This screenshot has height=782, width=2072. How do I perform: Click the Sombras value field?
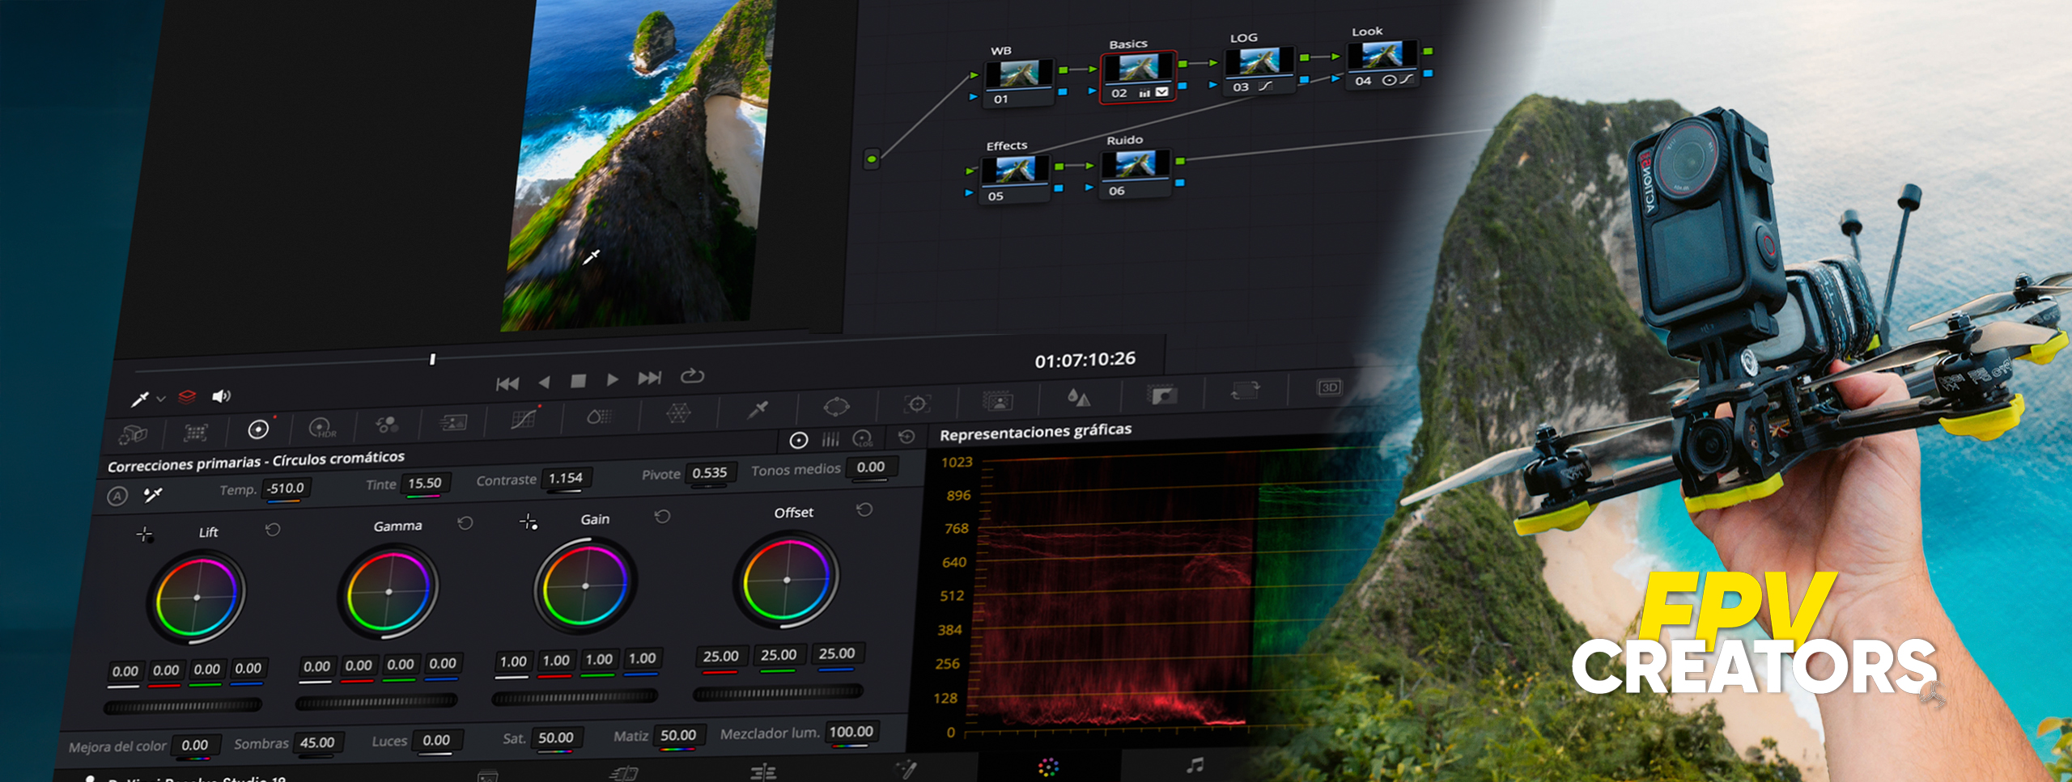click(x=317, y=742)
